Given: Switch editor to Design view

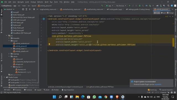Looking at the screenshot, I should click(x=170, y=13).
